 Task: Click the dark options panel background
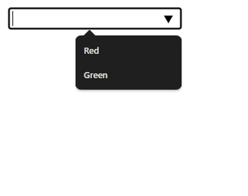pos(142,63)
